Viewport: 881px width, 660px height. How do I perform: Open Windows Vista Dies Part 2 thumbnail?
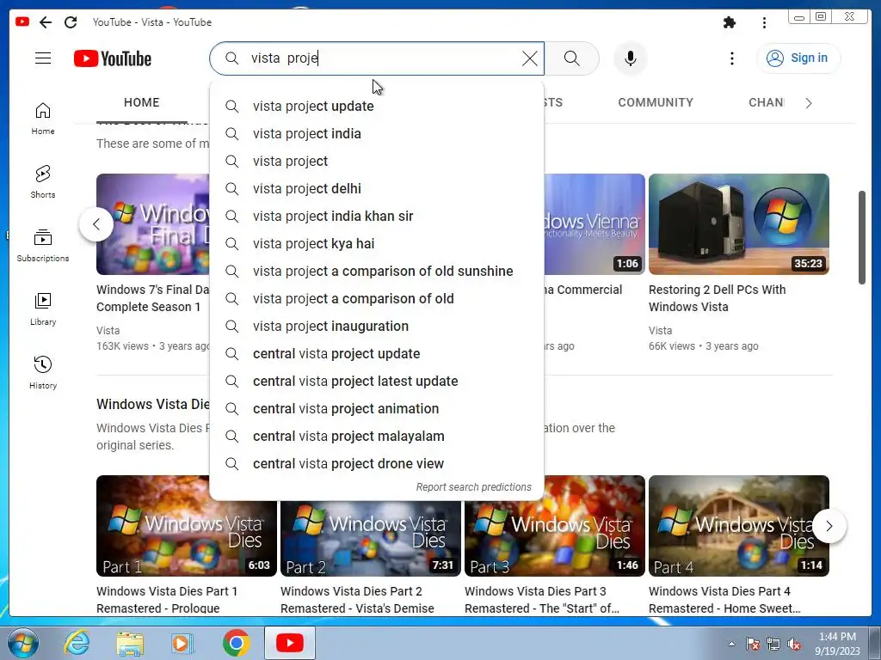pyautogui.click(x=371, y=539)
